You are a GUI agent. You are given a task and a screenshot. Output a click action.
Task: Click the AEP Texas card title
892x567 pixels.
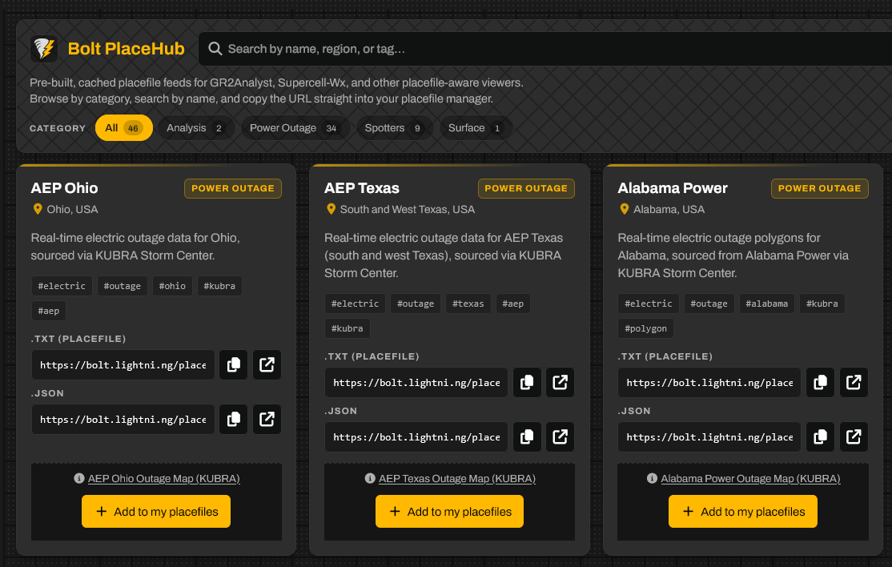[362, 188]
